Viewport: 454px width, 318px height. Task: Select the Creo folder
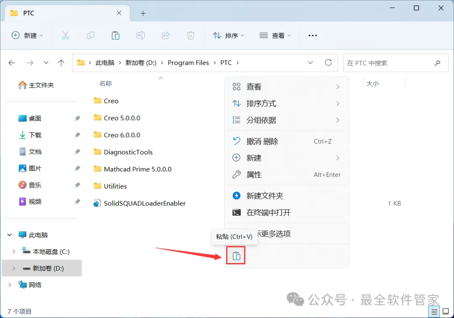[x=106, y=101]
